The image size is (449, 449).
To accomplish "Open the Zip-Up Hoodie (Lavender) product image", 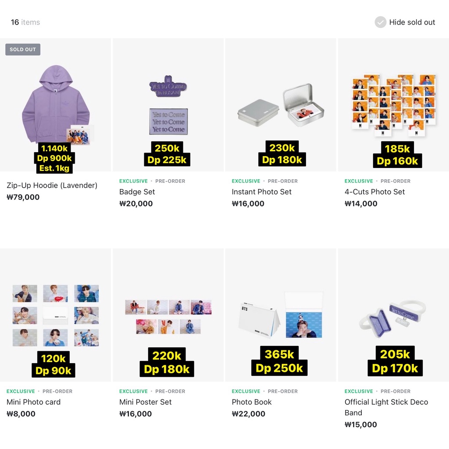I will coord(55,104).
